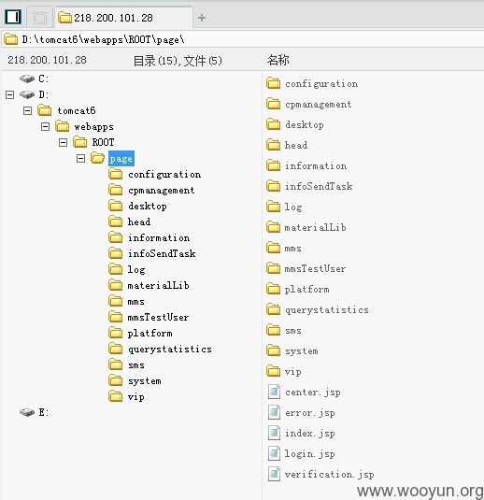Select infoSendTask folder in the tree
Image resolution: width=484 pixels, height=500 pixels.
162,254
